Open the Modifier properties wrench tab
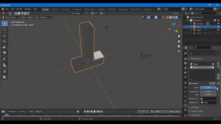This screenshot has width=221, height=124. [x=185, y=87]
